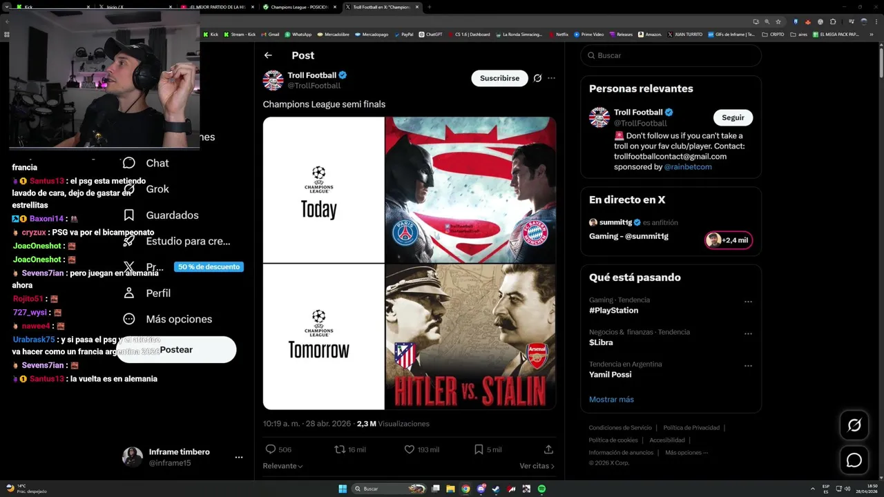This screenshot has width=884, height=497.
Task: Open Spotify from the taskbar
Action: click(x=541, y=489)
